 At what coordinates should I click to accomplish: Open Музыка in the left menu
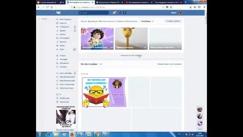pos(63,42)
